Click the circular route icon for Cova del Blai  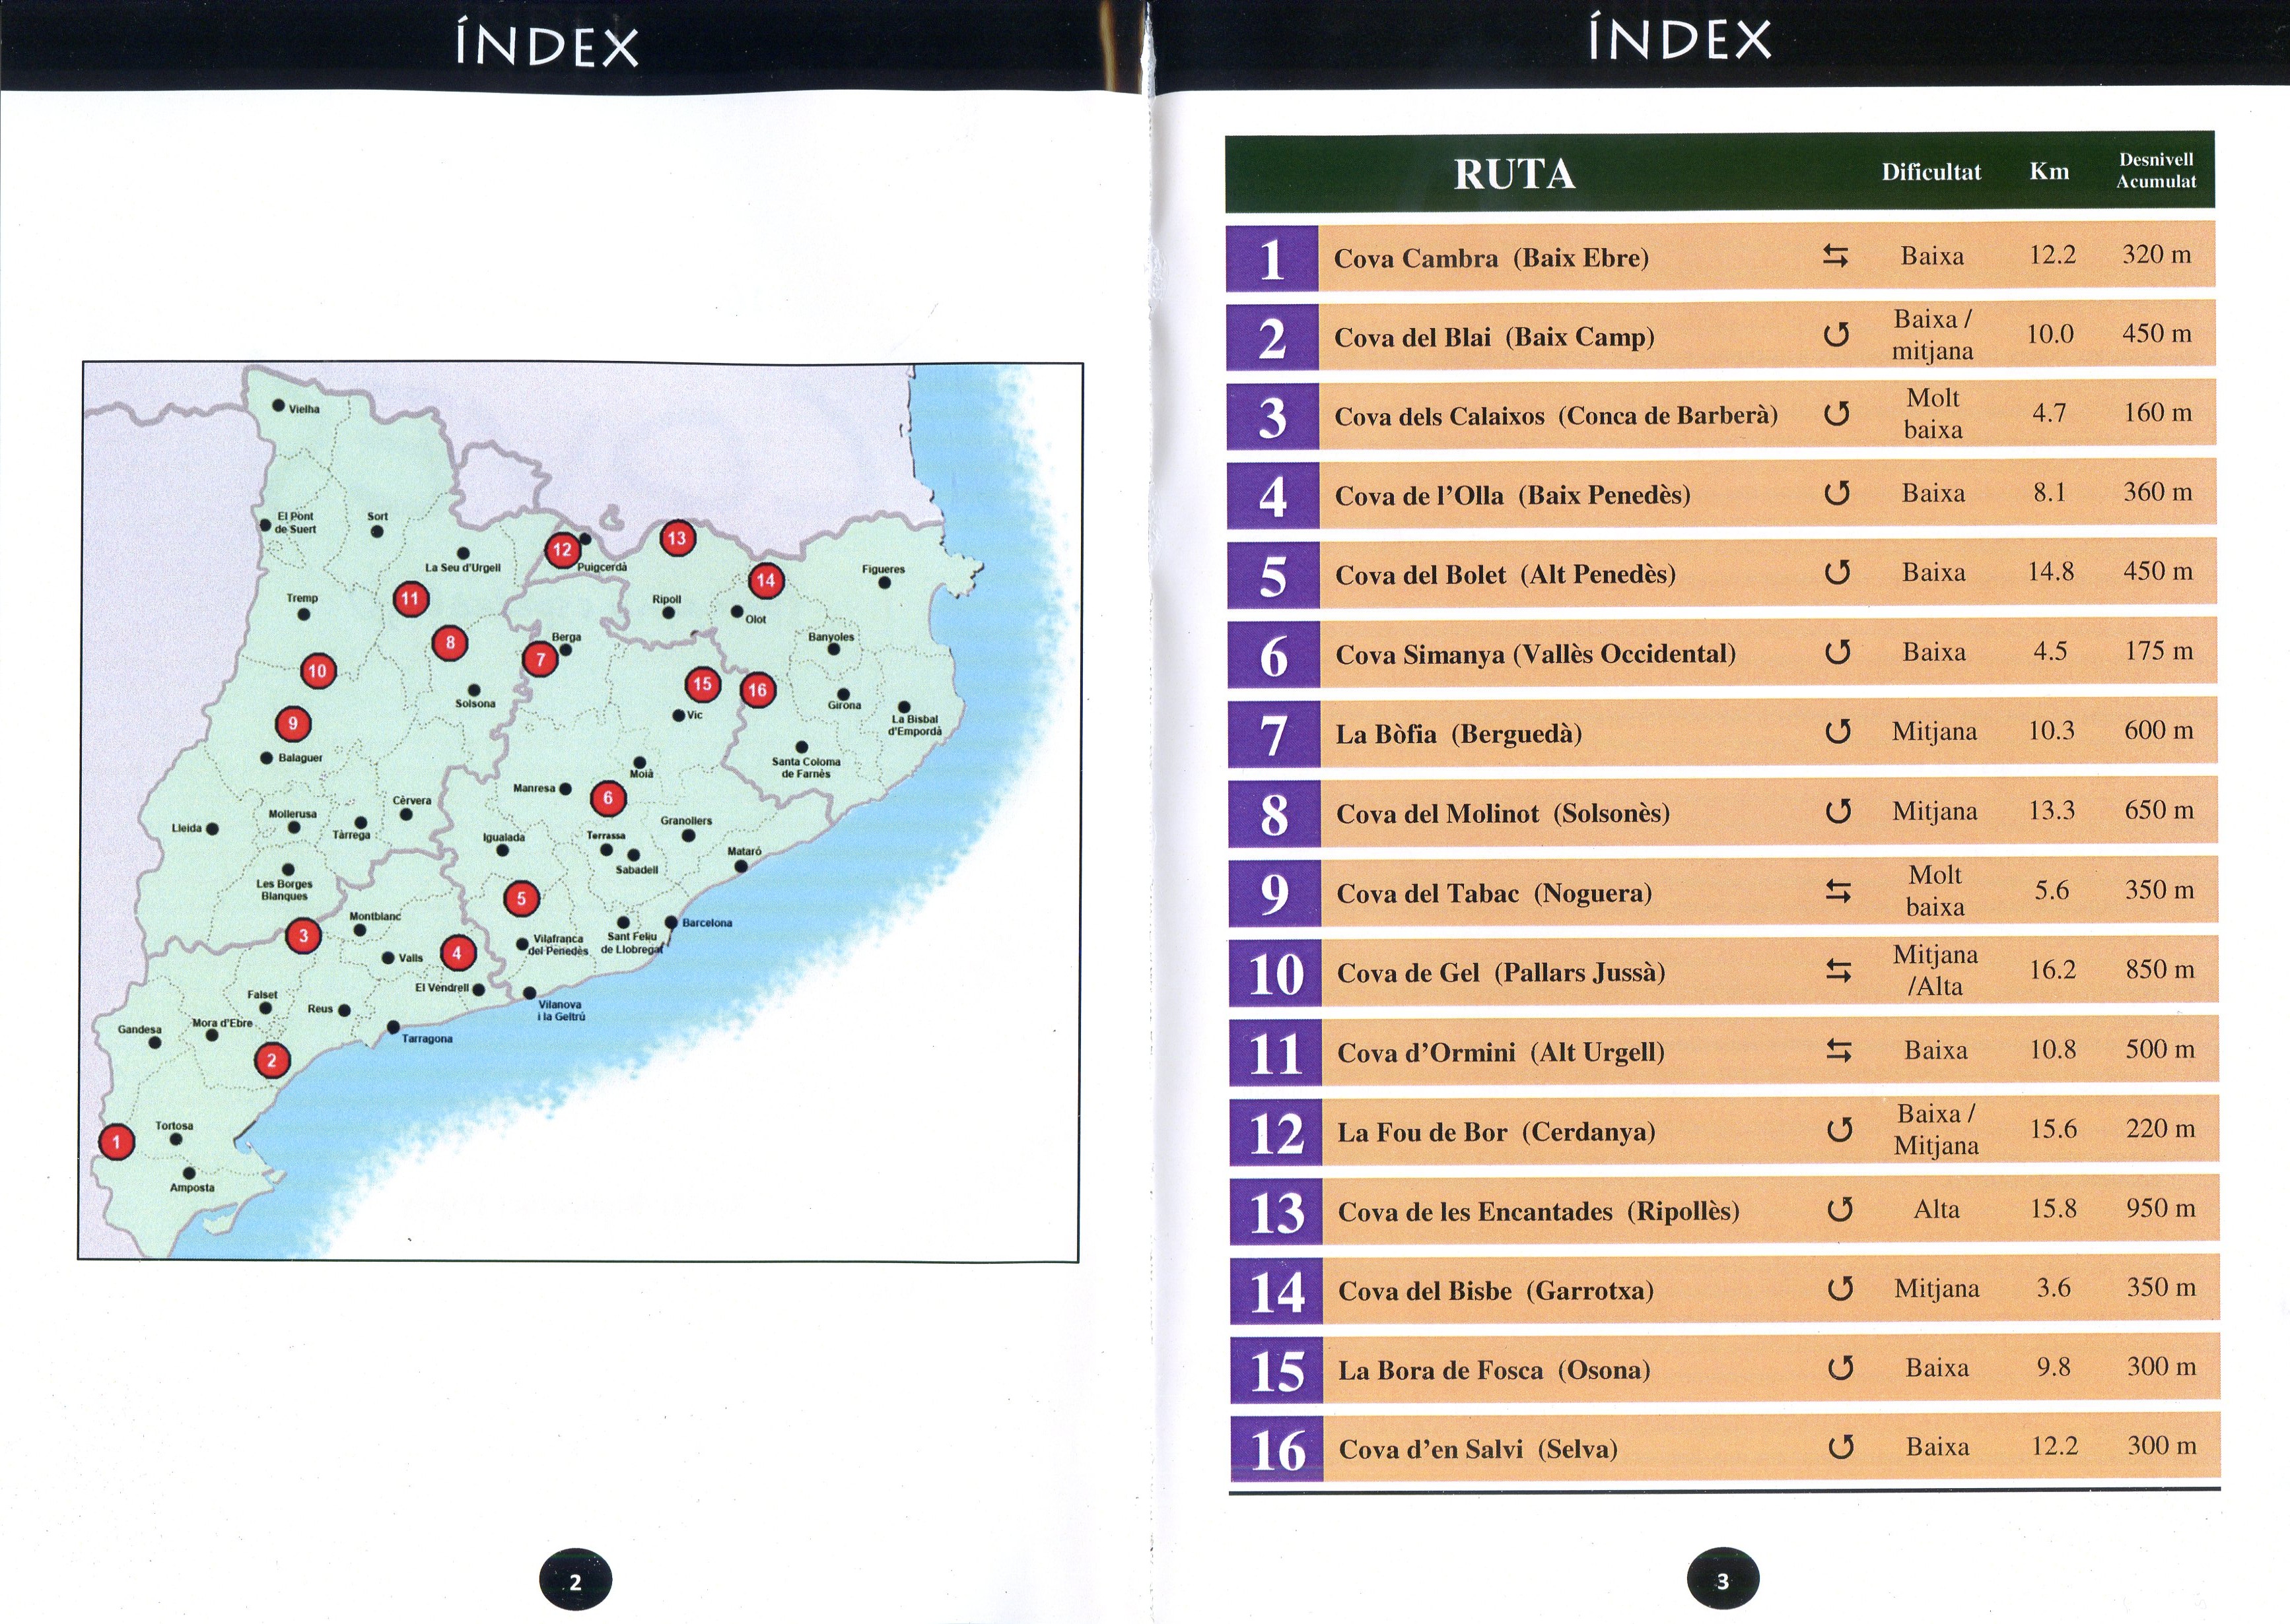click(x=1836, y=335)
